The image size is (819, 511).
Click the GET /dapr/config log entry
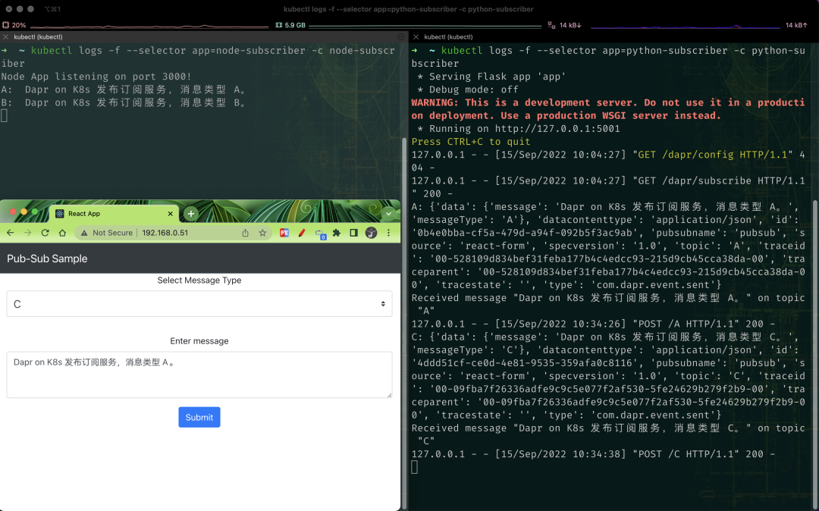(608, 161)
